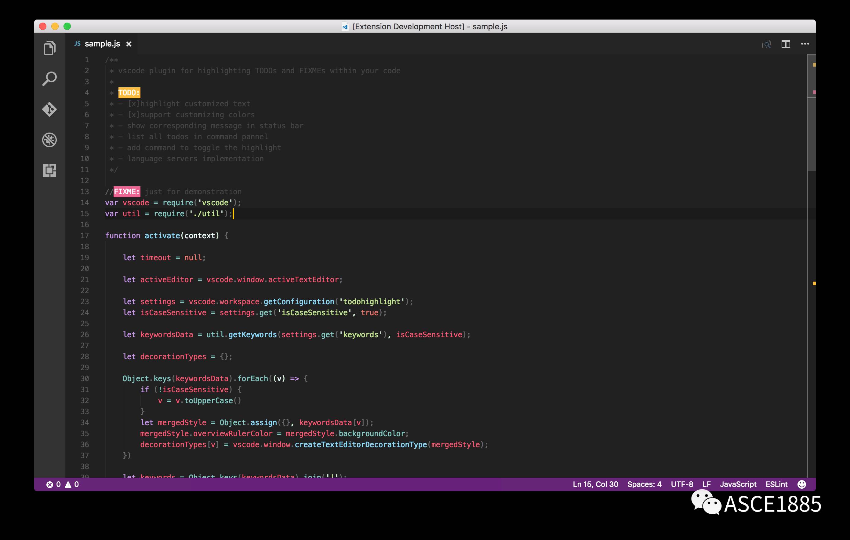850x540 pixels.
Task: Open the editor more actions ellipsis
Action: tap(805, 44)
